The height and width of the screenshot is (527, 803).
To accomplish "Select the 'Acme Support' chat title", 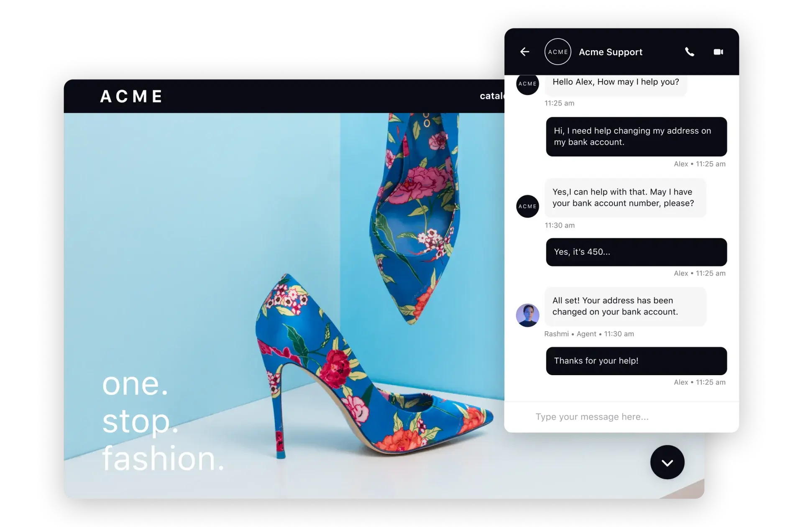I will point(611,52).
